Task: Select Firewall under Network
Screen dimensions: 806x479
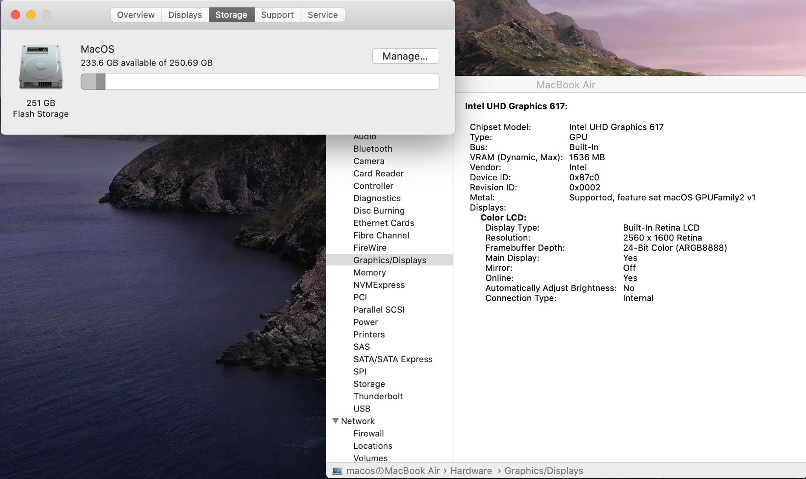Action: point(368,433)
